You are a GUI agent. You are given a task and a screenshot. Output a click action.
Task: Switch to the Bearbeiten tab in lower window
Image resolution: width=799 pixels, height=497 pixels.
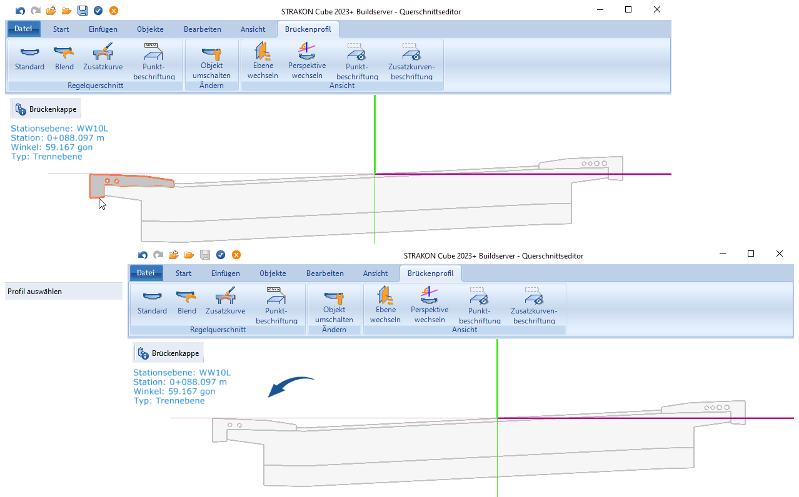click(325, 273)
